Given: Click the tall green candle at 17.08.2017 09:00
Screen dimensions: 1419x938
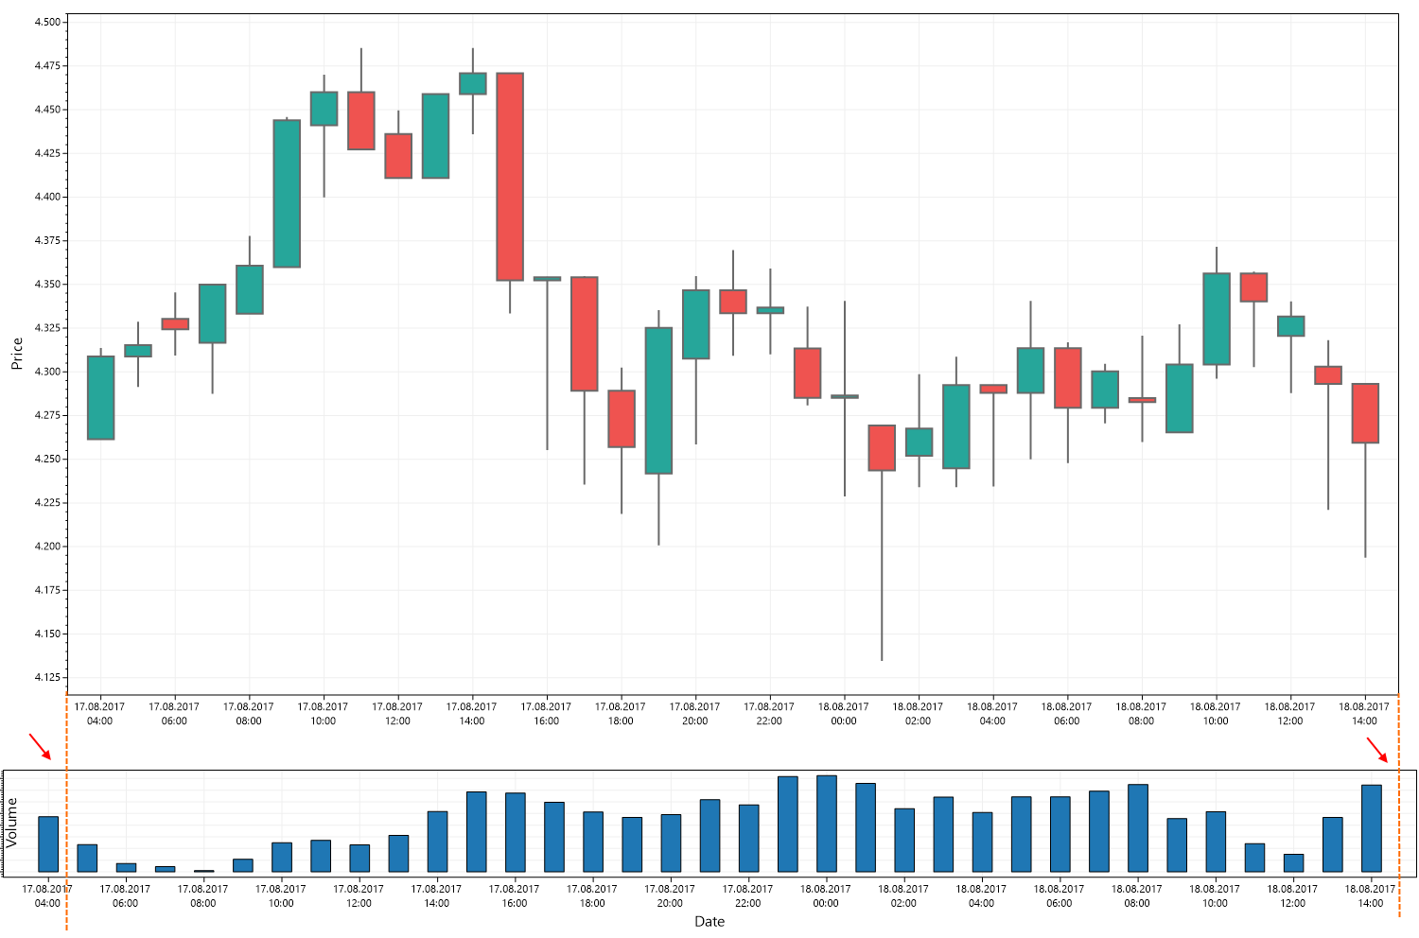Looking at the screenshot, I should click(x=287, y=194).
